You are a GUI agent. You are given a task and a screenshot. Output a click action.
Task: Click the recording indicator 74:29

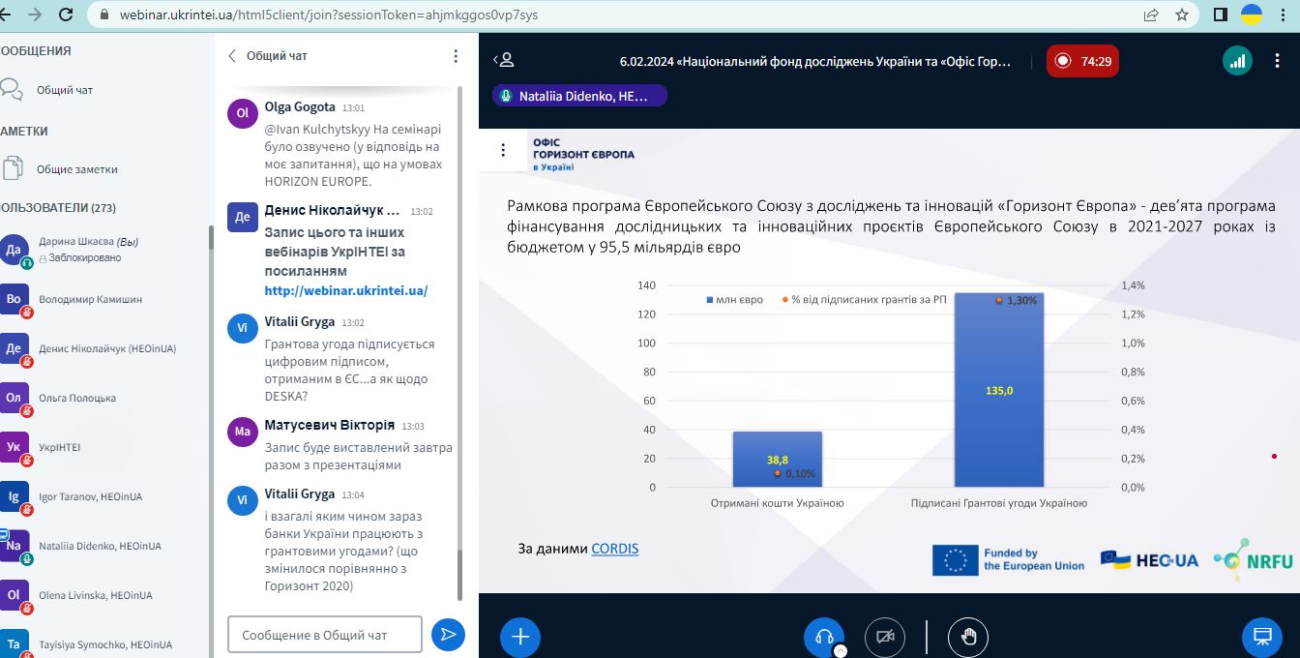[1082, 61]
